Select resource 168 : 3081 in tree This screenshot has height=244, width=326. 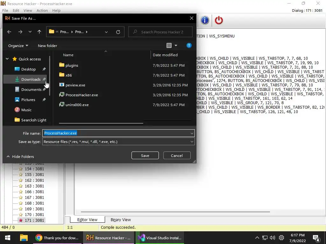point(34,203)
